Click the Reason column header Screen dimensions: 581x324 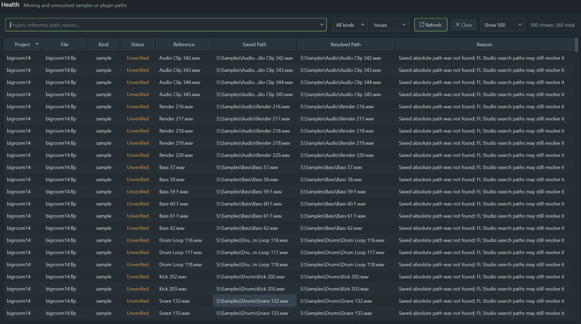(x=484, y=44)
